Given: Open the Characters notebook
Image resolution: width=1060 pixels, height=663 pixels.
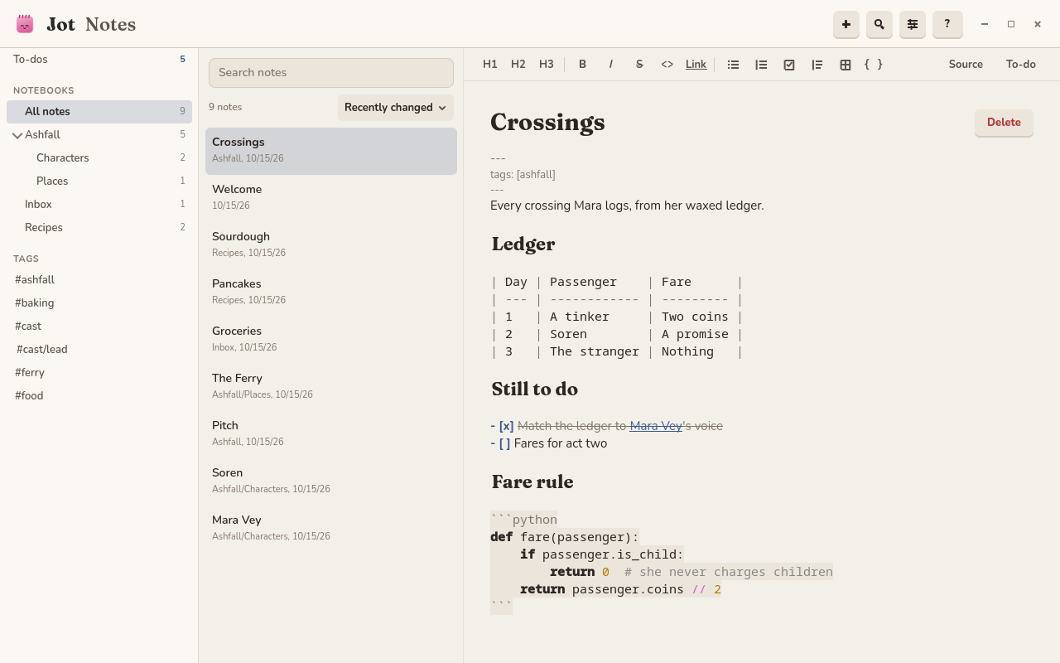Looking at the screenshot, I should (x=99, y=158).
